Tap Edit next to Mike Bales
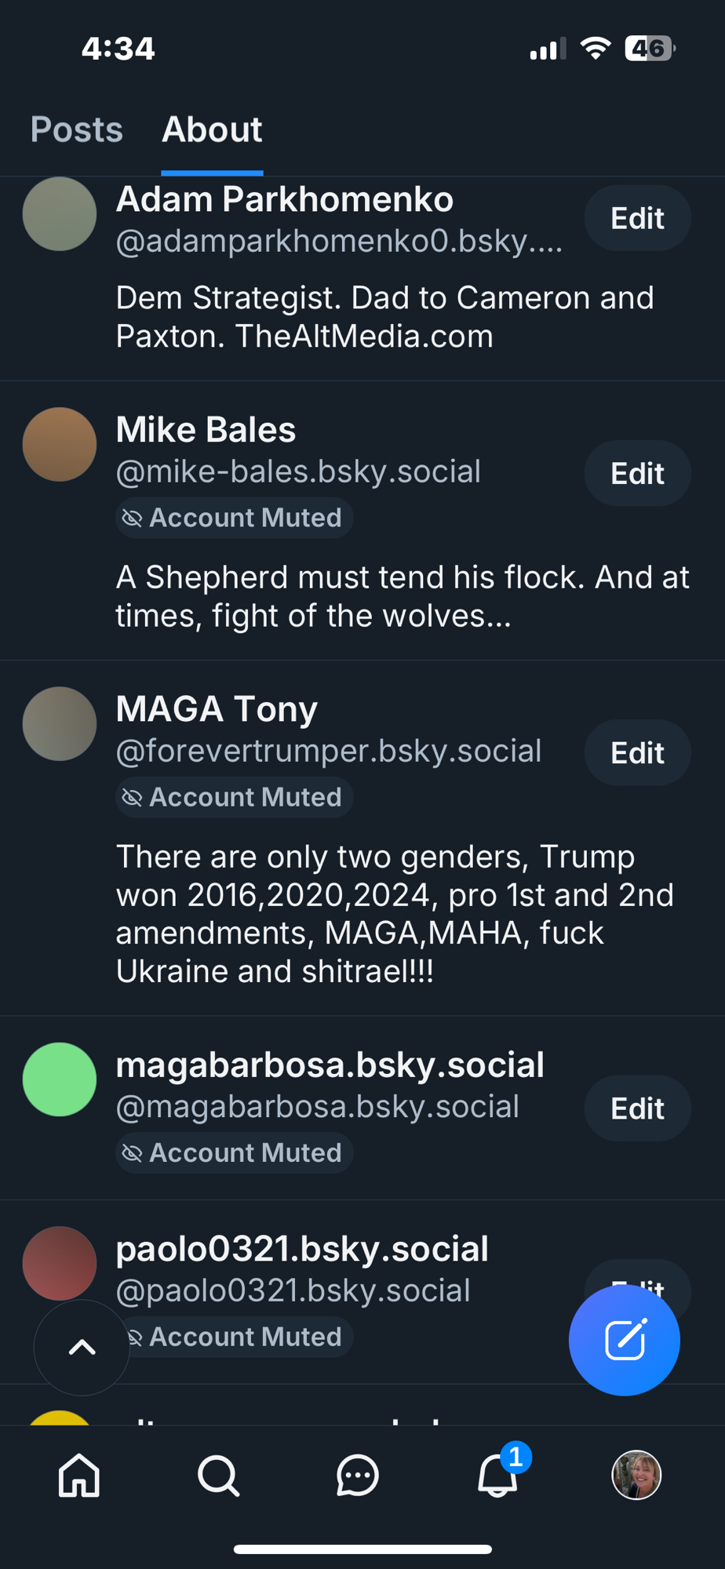Viewport: 725px width, 1569px height. click(x=637, y=473)
